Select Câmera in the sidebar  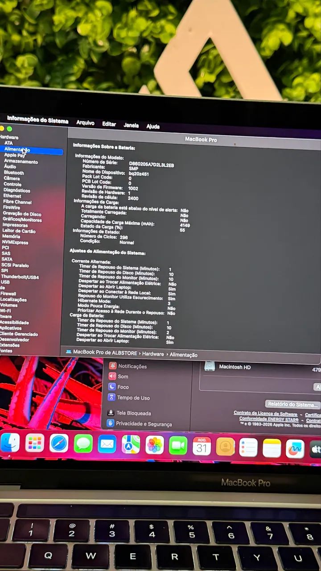point(12,178)
